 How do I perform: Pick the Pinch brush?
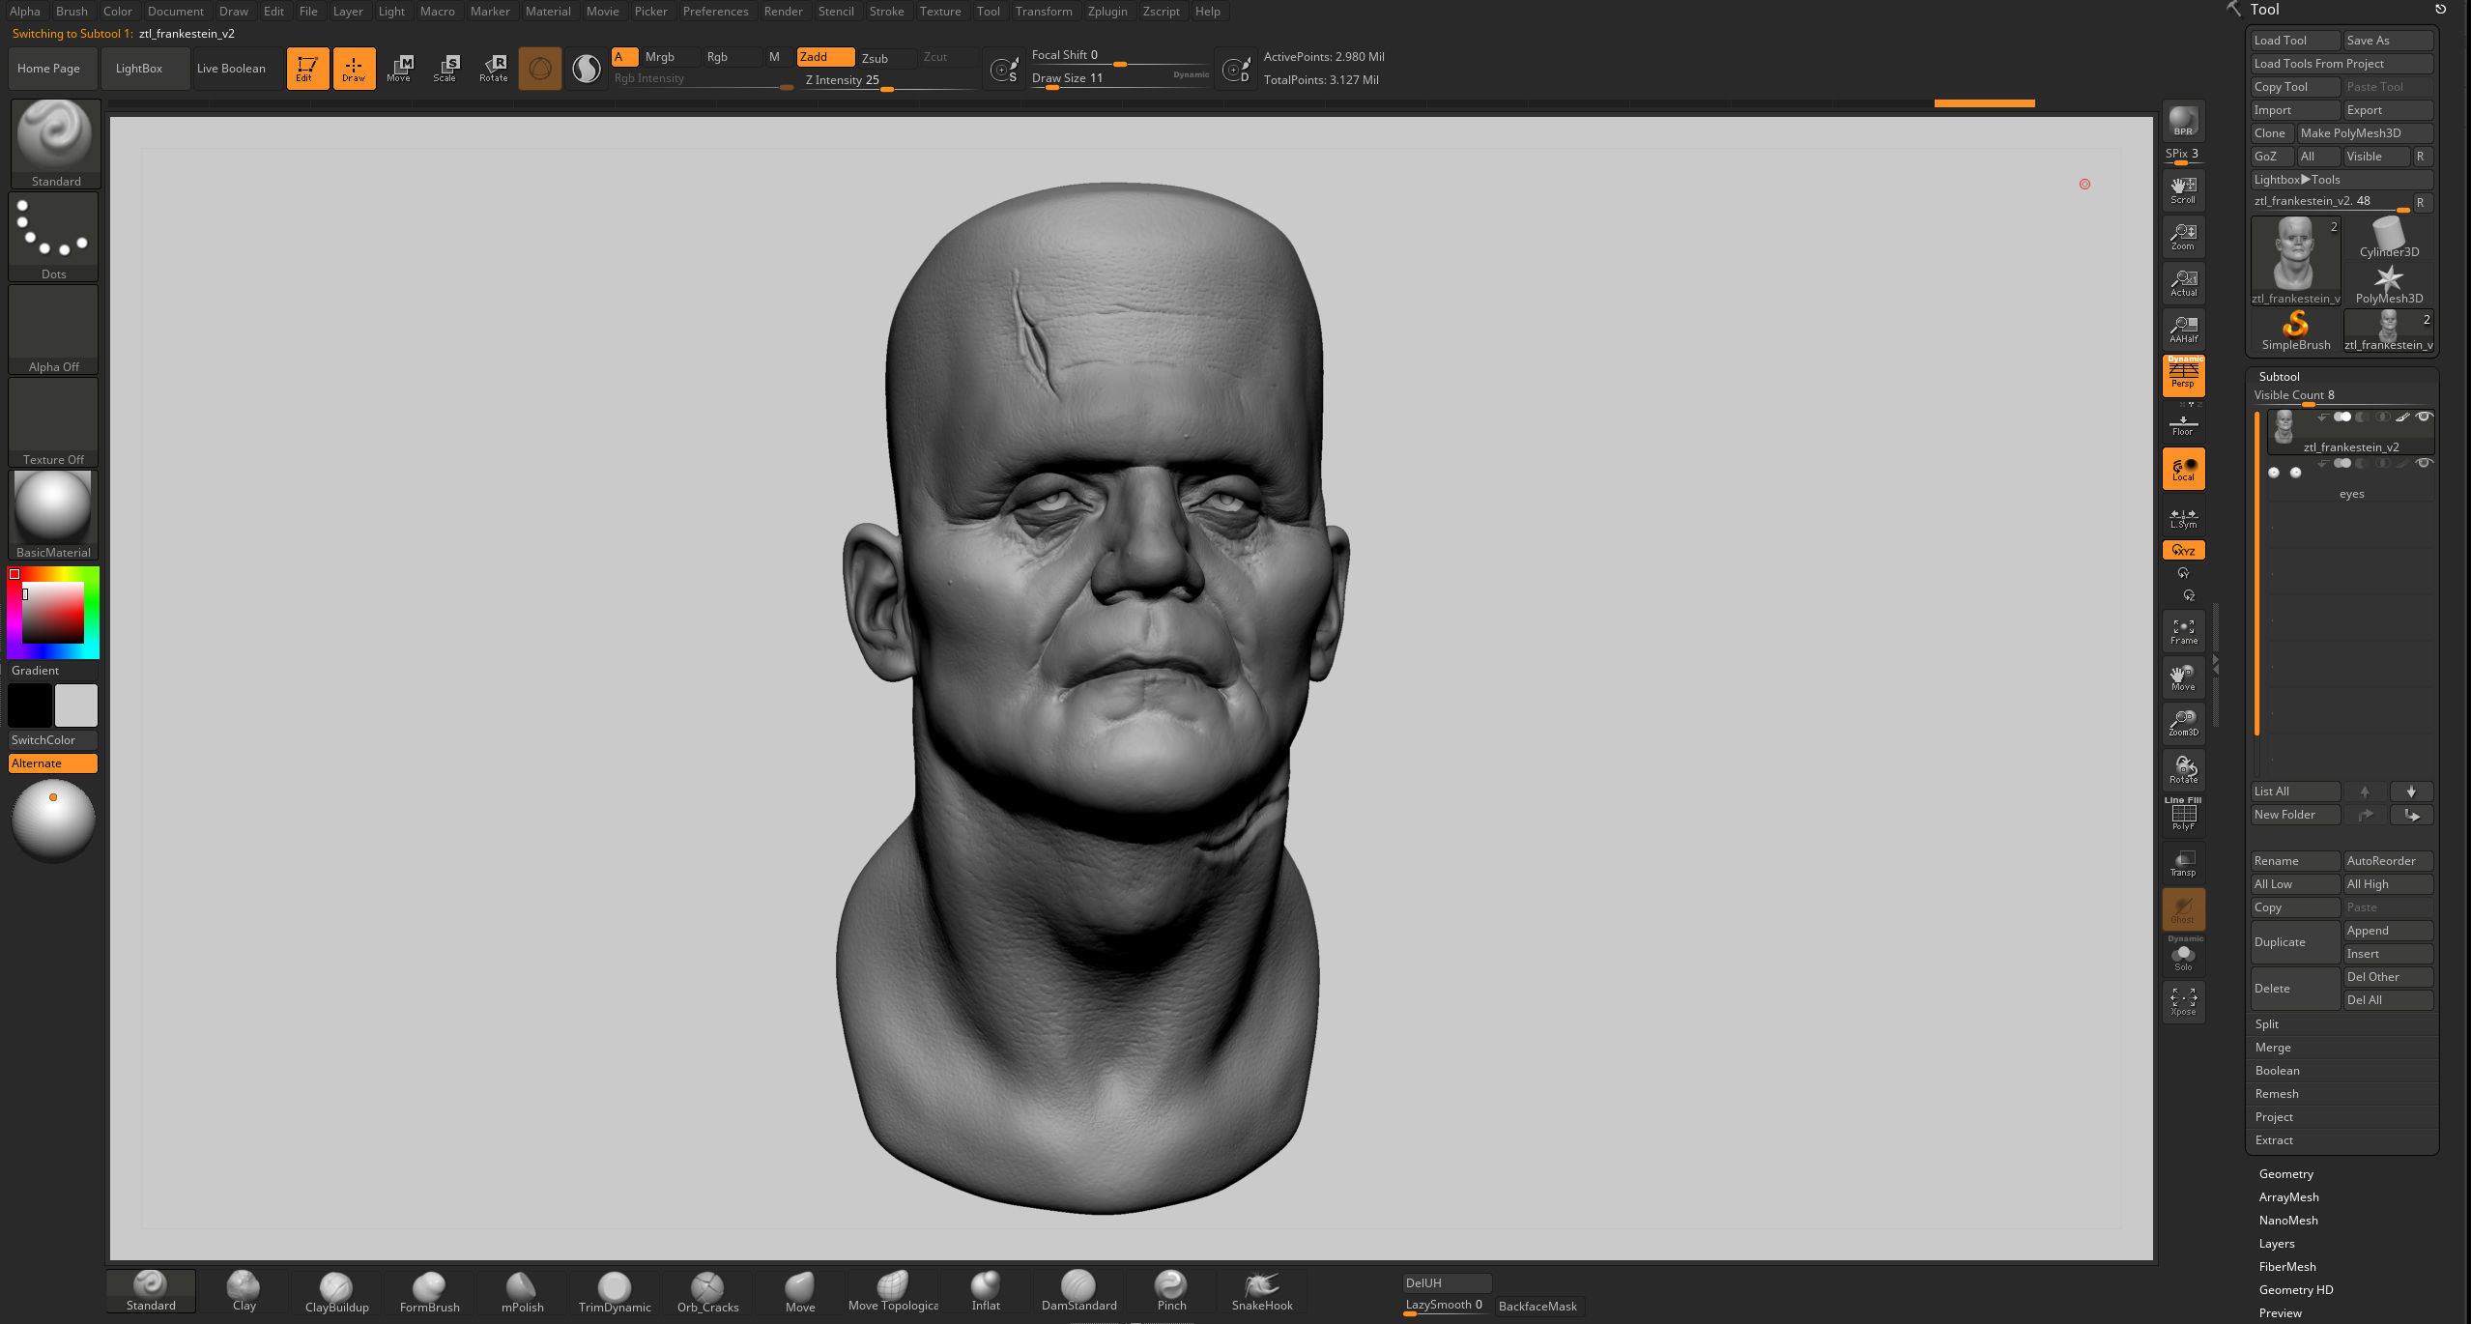click(x=1171, y=1291)
